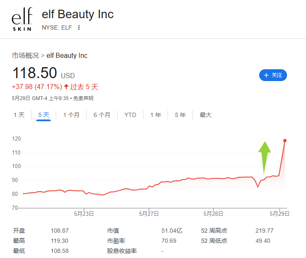This screenshot has width=306, height=258.
Task: Click the elf Beauty Inc breadcrumb text
Action: 67,55
